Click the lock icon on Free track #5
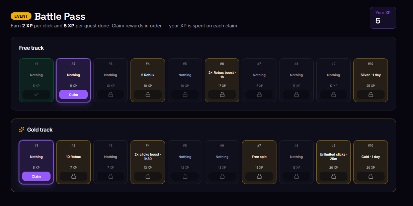The image size is (413, 206). point(185,94)
